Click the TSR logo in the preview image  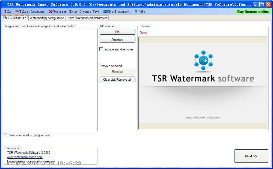pyautogui.click(x=203, y=61)
